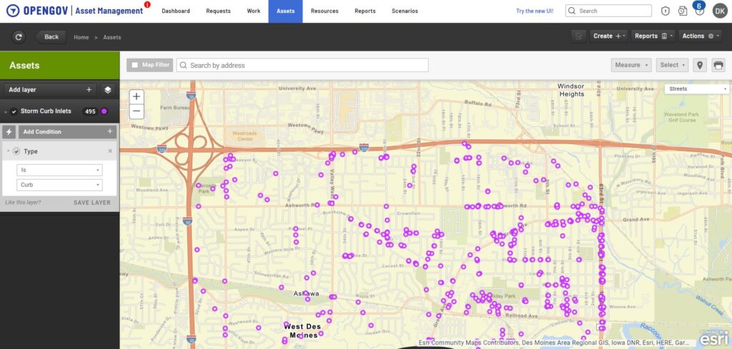Expand the Streets basemap dropdown

click(696, 89)
